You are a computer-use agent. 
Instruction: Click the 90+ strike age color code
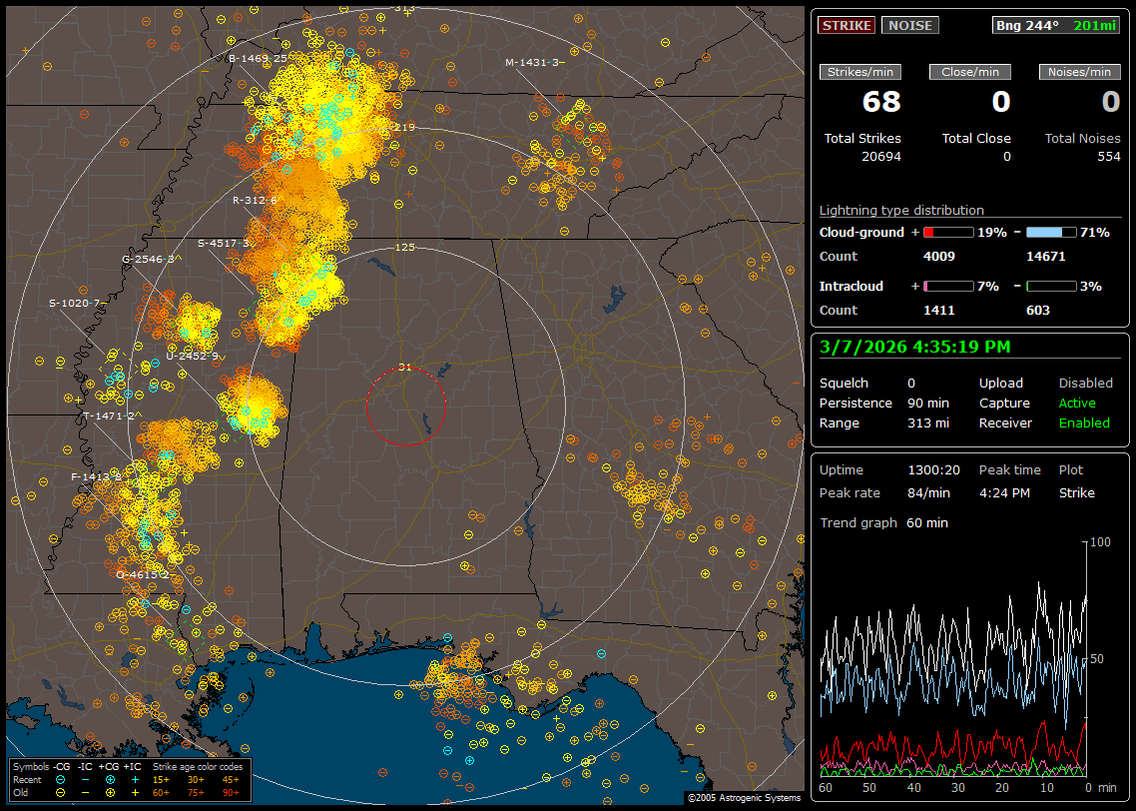coord(230,792)
